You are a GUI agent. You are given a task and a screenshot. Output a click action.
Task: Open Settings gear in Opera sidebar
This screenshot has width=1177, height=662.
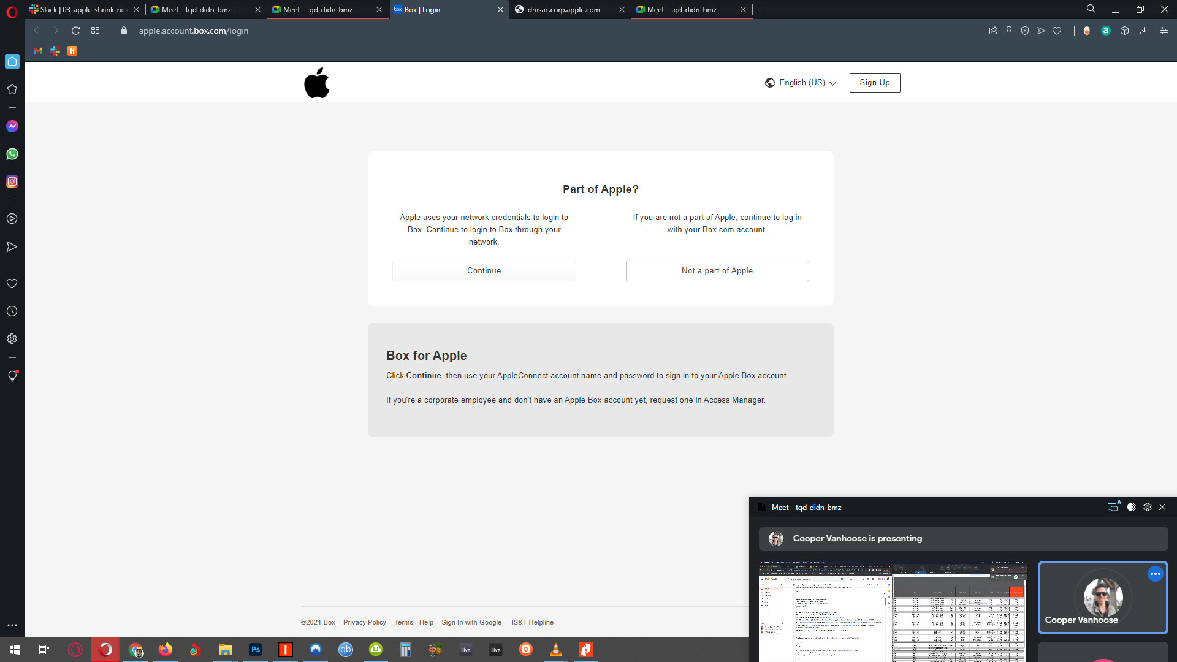click(12, 339)
